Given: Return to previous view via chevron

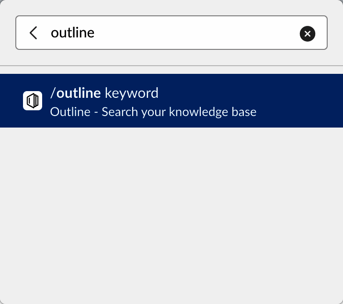Looking at the screenshot, I should coord(33,33).
